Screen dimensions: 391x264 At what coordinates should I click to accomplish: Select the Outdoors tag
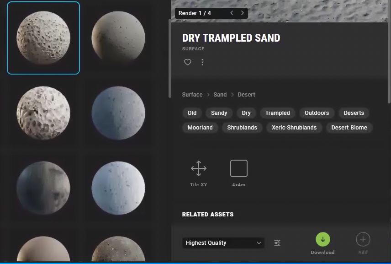[317, 113]
